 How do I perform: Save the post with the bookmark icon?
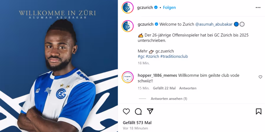(259, 111)
